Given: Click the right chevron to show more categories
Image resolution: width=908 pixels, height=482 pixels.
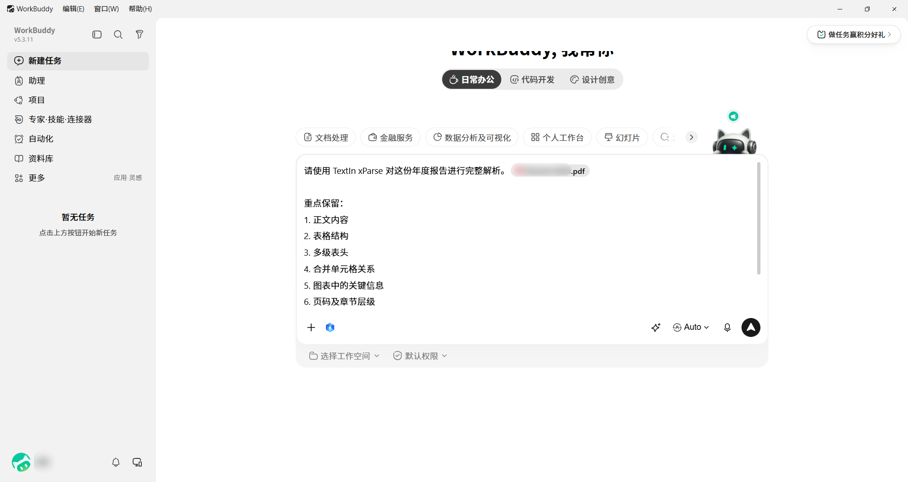Looking at the screenshot, I should [691, 137].
